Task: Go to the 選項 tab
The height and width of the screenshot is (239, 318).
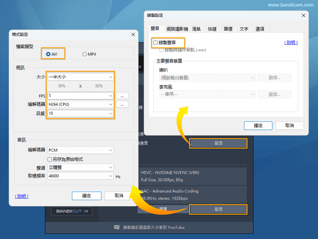Action: pyautogui.click(x=260, y=29)
